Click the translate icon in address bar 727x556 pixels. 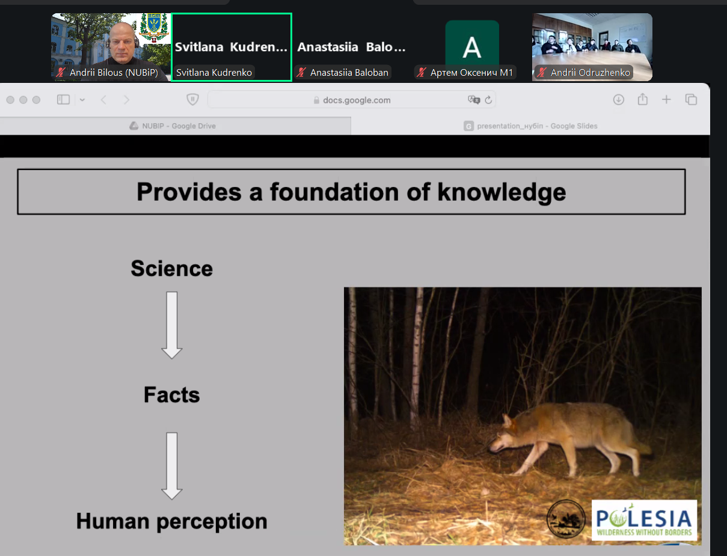point(474,100)
